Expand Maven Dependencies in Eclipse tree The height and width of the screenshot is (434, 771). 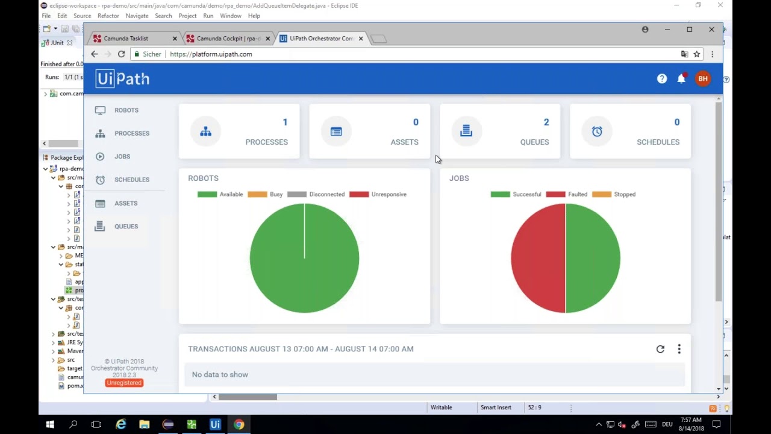click(53, 351)
